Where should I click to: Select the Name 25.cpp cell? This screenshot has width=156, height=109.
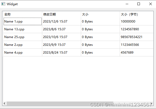point(23,37)
